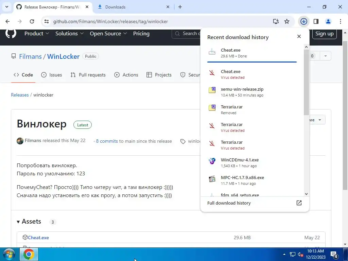Click the browser forward arrow
This screenshot has height=261, width=348.
click(20, 21)
